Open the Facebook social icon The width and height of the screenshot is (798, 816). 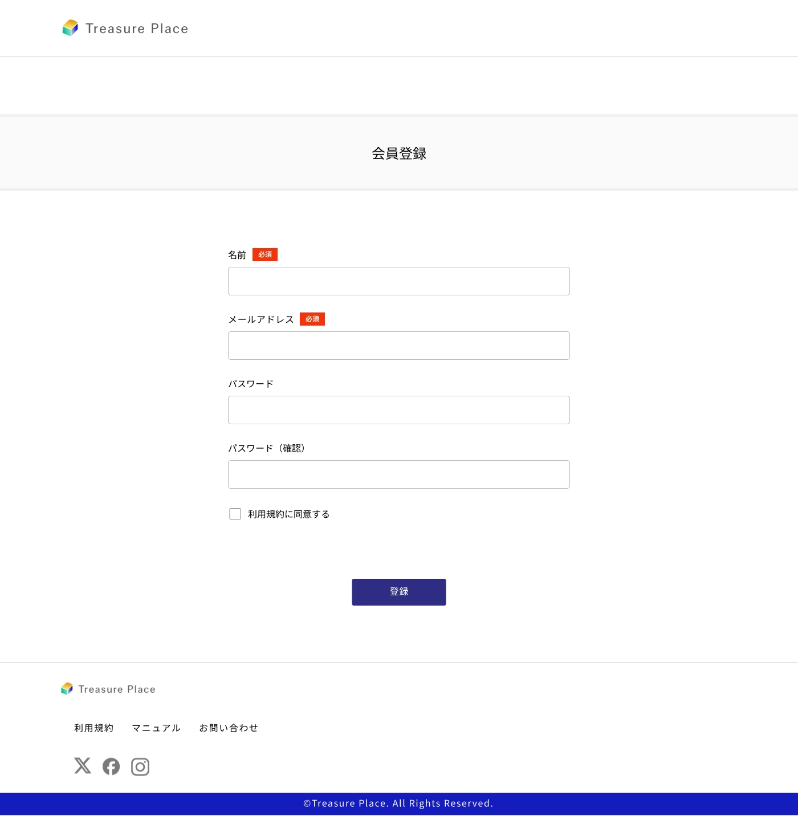point(111,766)
